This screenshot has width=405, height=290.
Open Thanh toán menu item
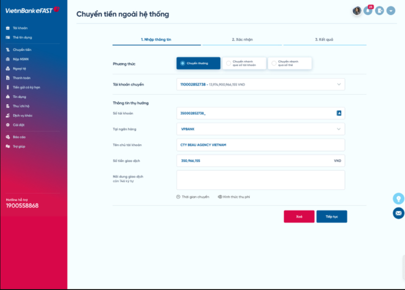[x=22, y=78]
